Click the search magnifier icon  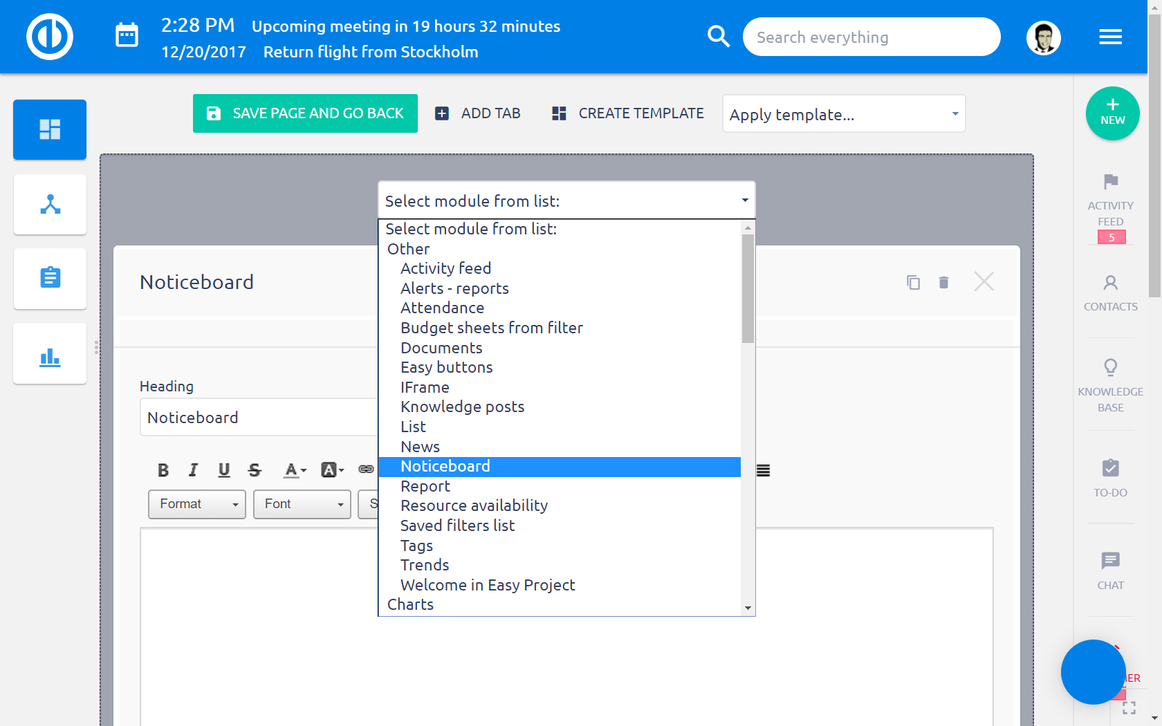[x=719, y=37]
